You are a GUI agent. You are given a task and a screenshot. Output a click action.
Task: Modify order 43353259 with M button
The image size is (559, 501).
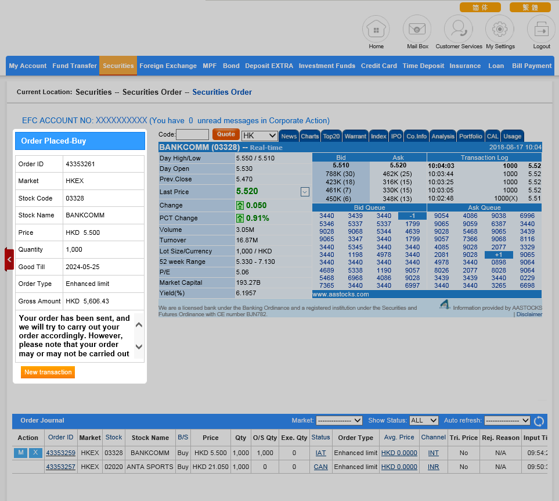pos(20,453)
